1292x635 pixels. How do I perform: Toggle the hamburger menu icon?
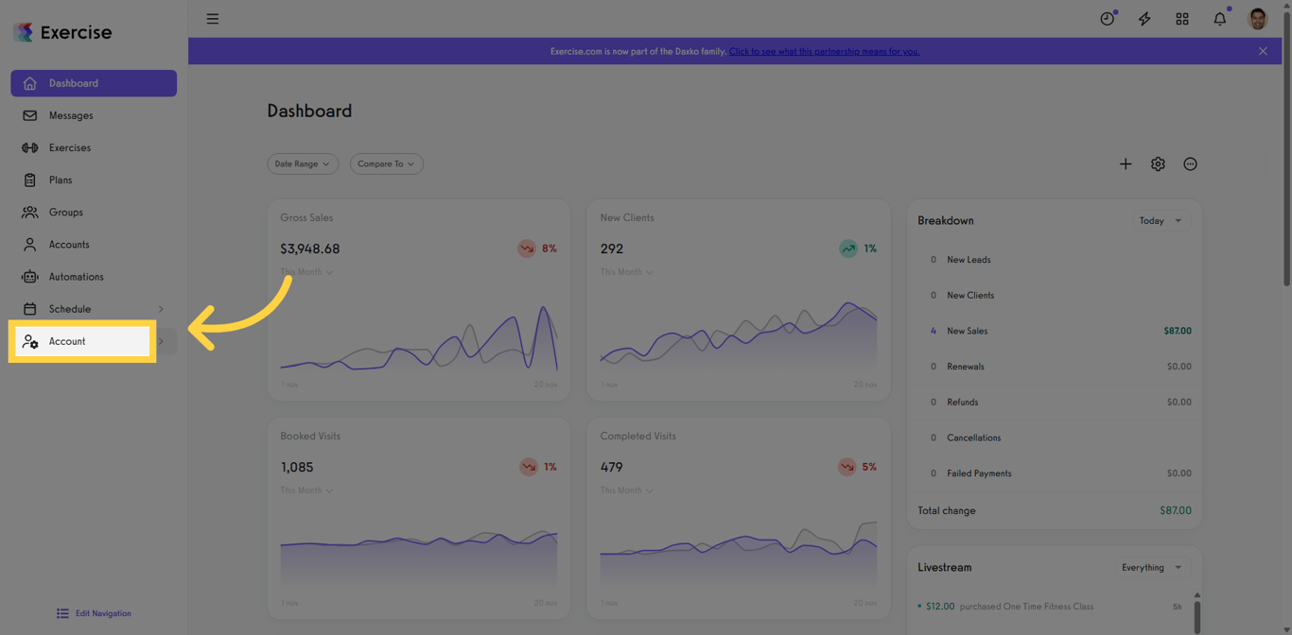point(213,19)
